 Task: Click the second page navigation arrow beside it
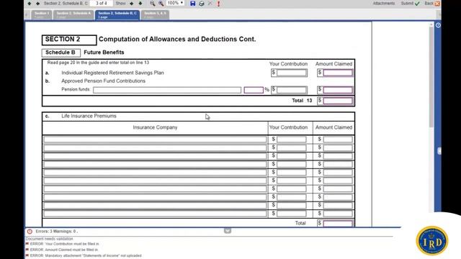coord(38,4)
